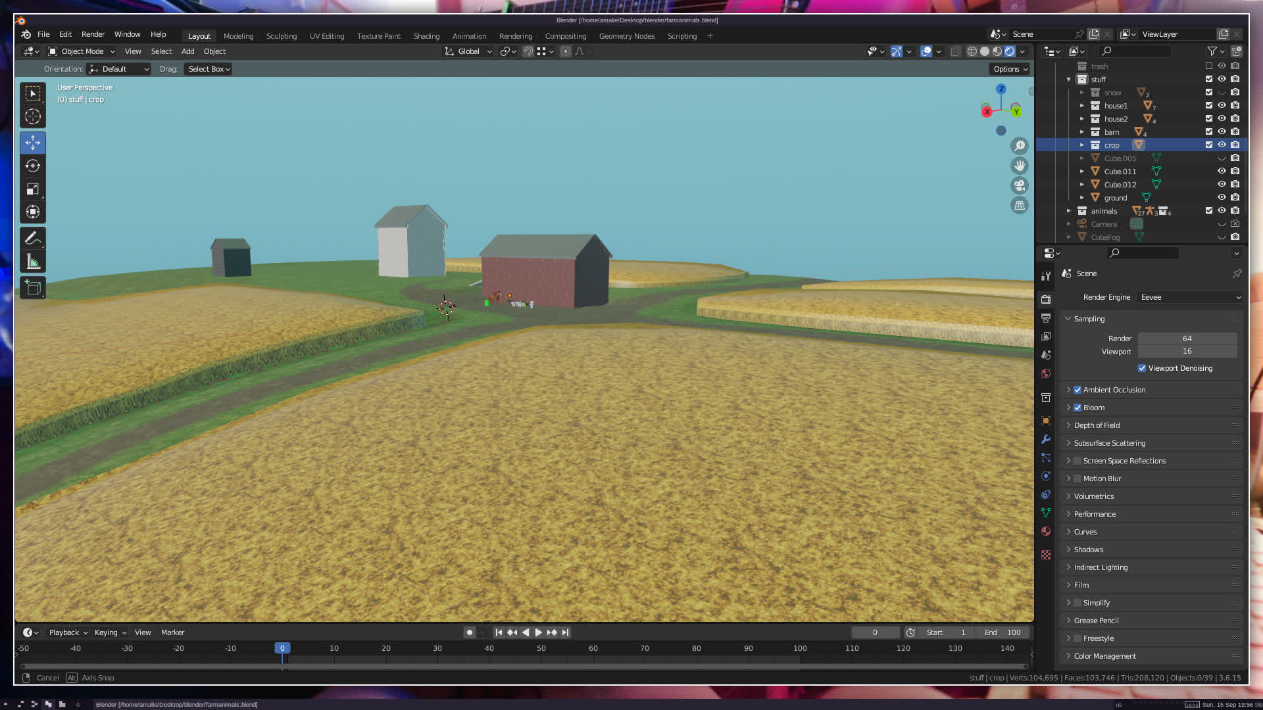Switch to the Shading workspace tab
1263x710 pixels.
(426, 36)
